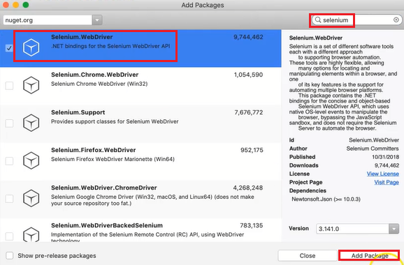Click the Selenium.WebDriver.ChromeDriver package cube icon
The height and width of the screenshot is (265, 404).
pyautogui.click(x=31, y=198)
